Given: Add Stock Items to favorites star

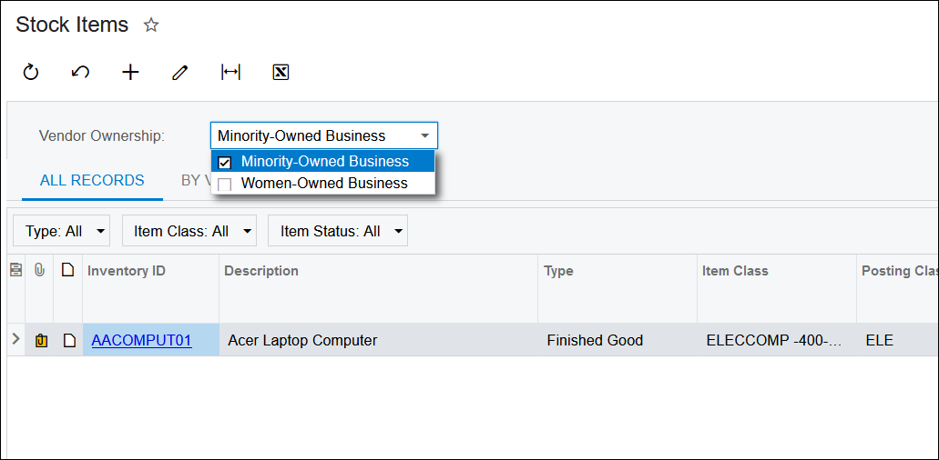Looking at the screenshot, I should 151,25.
